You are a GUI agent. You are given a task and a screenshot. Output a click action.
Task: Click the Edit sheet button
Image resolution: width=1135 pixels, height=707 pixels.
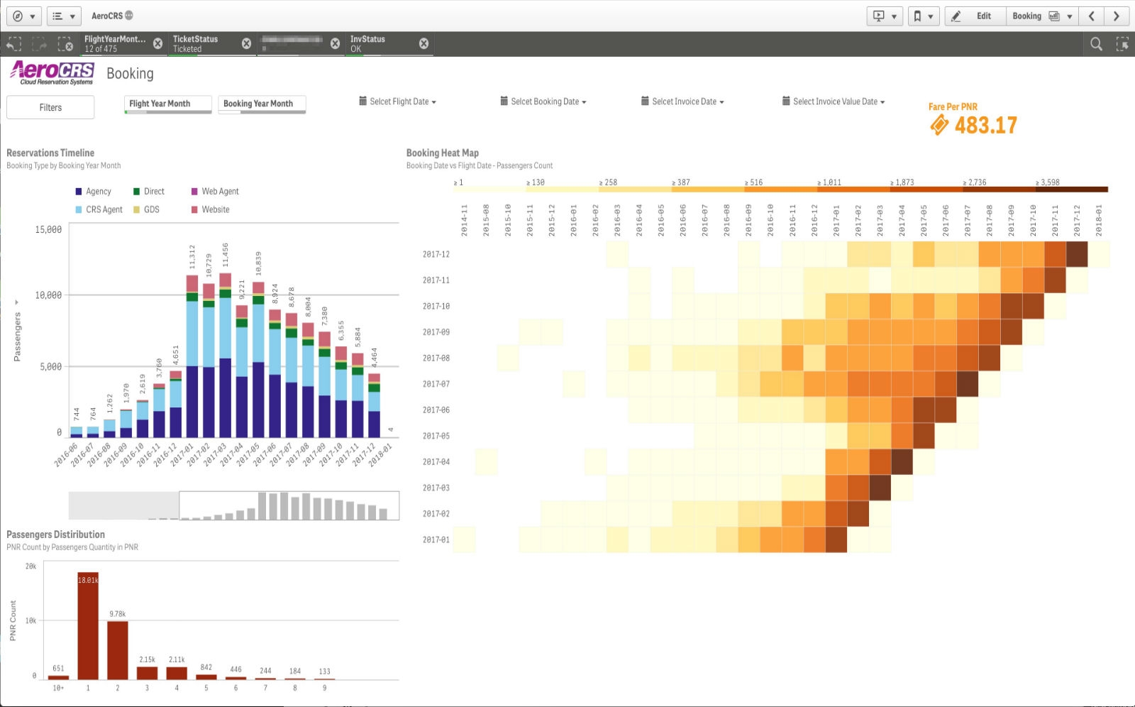click(975, 16)
